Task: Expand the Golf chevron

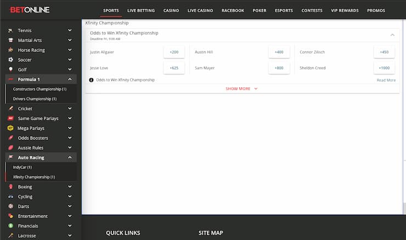Action: click(x=70, y=69)
